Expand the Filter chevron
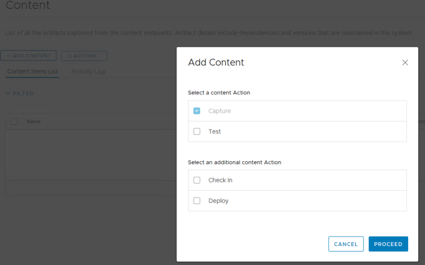Viewport: 425px width, 265px height. point(8,94)
